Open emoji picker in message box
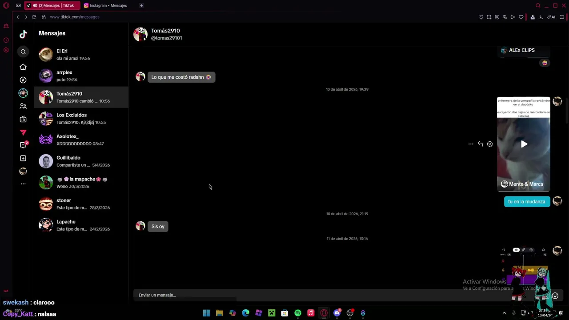This screenshot has width=569, height=320. [555, 296]
